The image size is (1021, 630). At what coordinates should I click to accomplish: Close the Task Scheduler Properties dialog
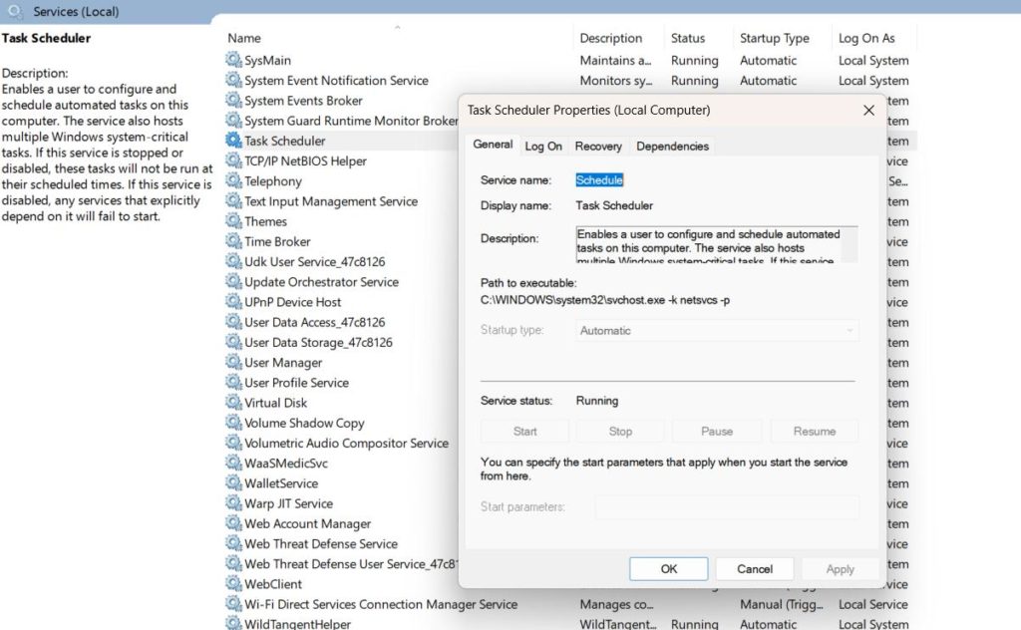pyautogui.click(x=868, y=111)
